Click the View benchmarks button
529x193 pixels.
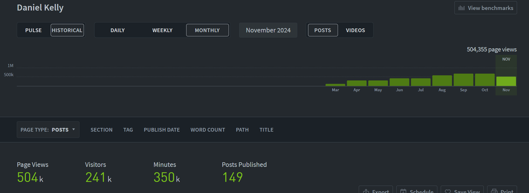[x=486, y=8]
